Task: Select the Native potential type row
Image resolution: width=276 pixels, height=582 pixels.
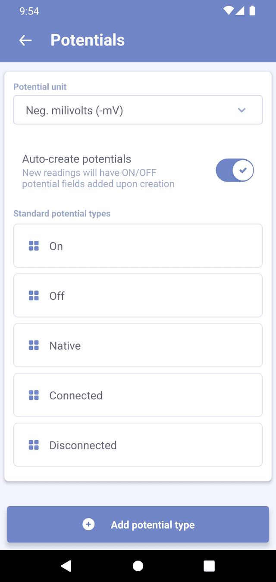Action: (138, 345)
